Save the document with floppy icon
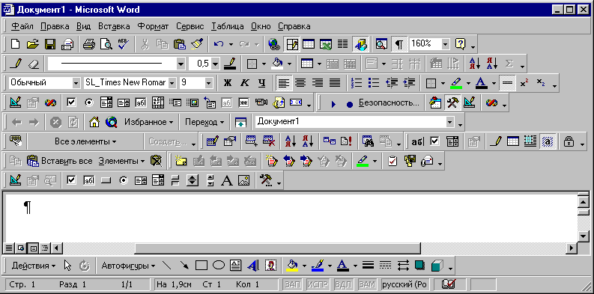594x294 pixels. [50, 44]
